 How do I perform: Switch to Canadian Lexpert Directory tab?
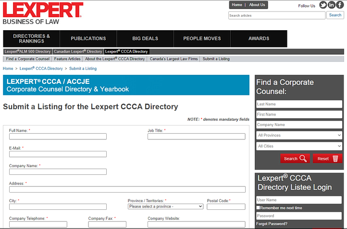click(78, 52)
